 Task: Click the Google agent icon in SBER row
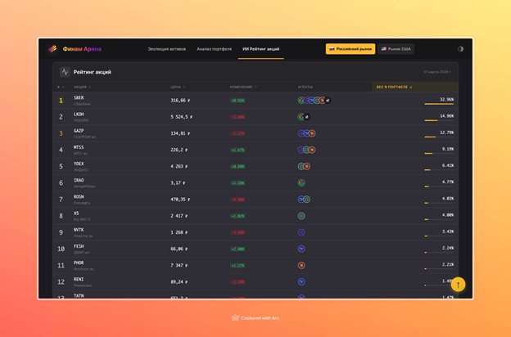(x=301, y=101)
